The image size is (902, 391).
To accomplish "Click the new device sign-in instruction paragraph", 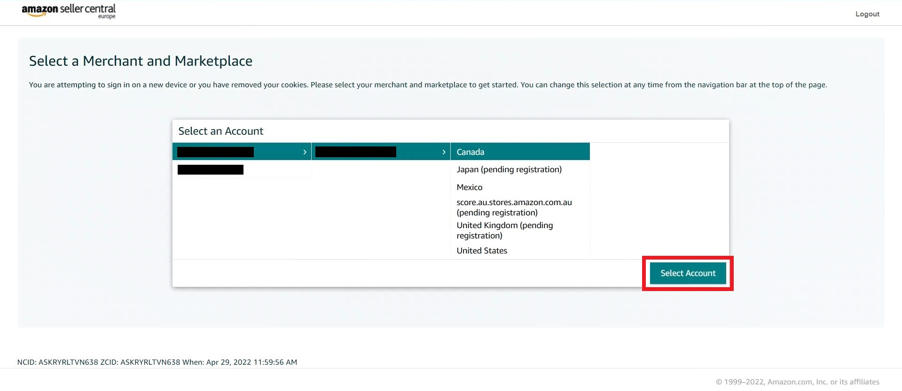I will [428, 85].
